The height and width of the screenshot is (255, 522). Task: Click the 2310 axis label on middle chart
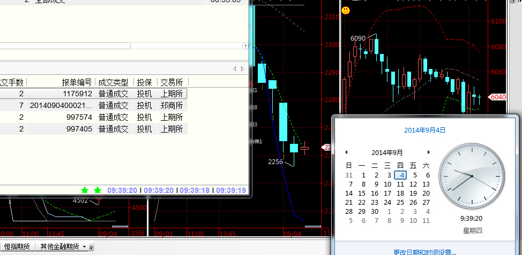(332, 17)
